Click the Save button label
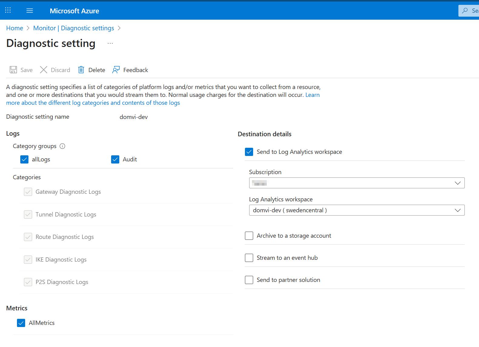The width and height of the screenshot is (479, 347). [27, 70]
